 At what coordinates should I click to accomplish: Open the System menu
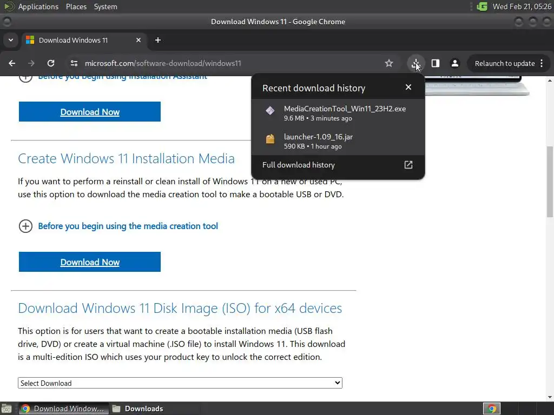pyautogui.click(x=105, y=6)
